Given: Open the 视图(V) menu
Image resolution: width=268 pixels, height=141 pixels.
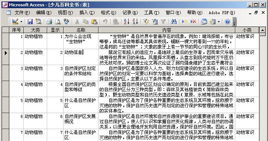Looking at the screenshot, I should 65,13.
